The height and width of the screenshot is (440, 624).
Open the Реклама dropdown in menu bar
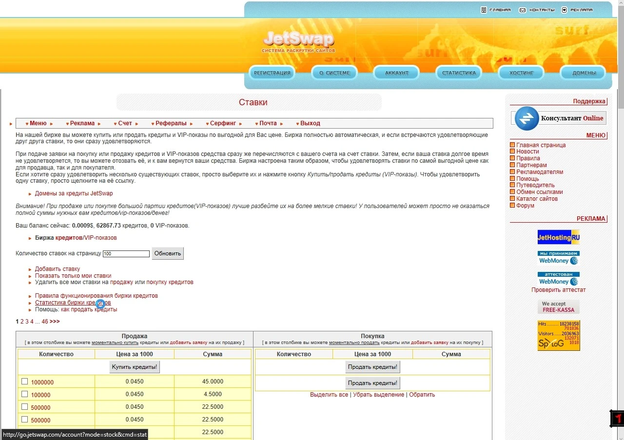click(82, 123)
